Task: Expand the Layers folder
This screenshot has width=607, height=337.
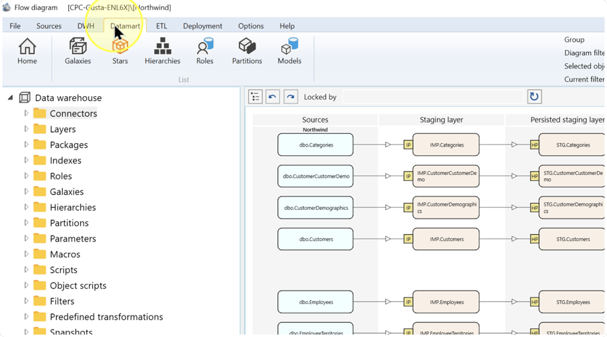Action: 26,129
